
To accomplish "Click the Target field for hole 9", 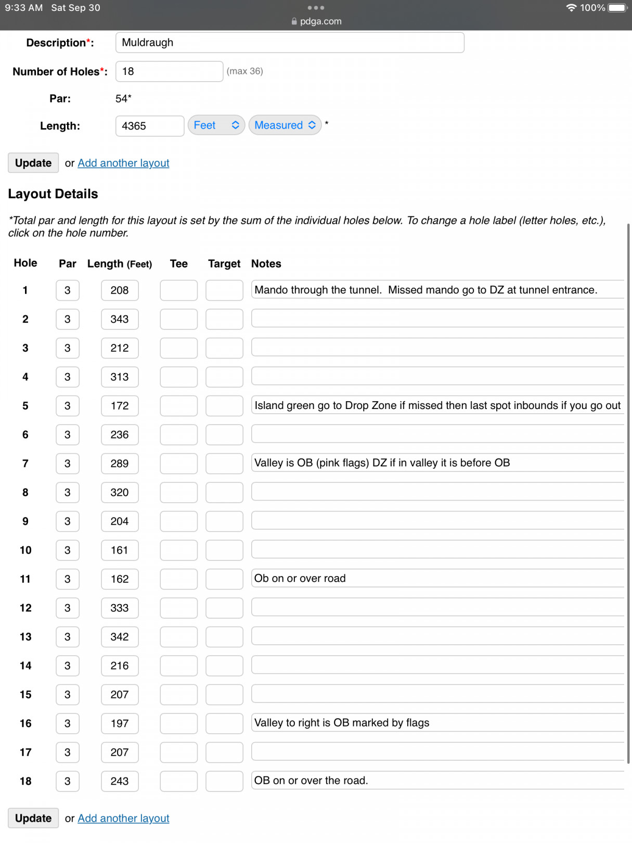I will (x=224, y=521).
